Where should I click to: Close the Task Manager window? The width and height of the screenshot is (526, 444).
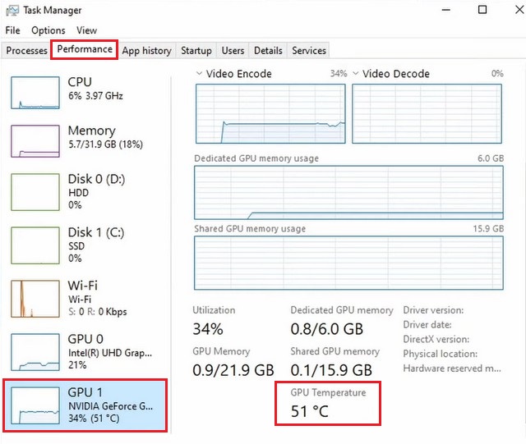coord(519,10)
